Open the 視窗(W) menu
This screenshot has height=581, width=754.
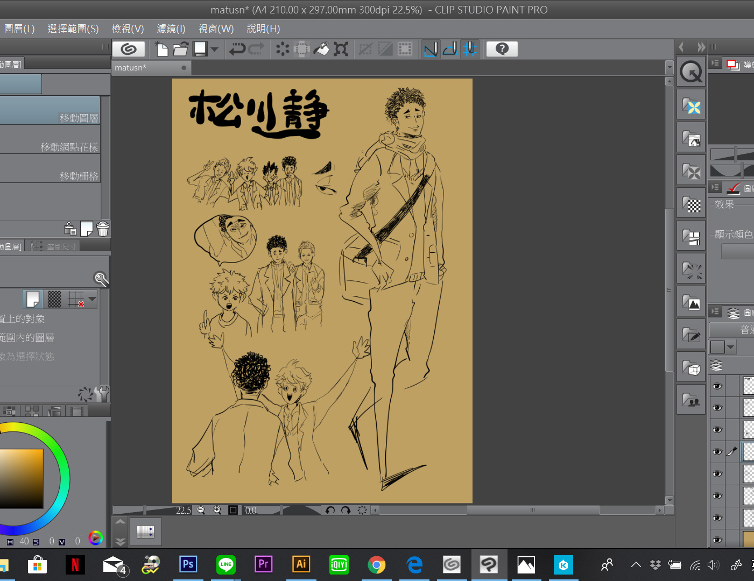tap(216, 29)
